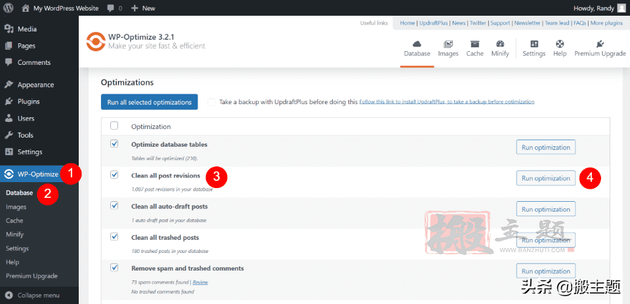Click the Settings sliders icon in header
The height and width of the screenshot is (304, 630).
(534, 44)
